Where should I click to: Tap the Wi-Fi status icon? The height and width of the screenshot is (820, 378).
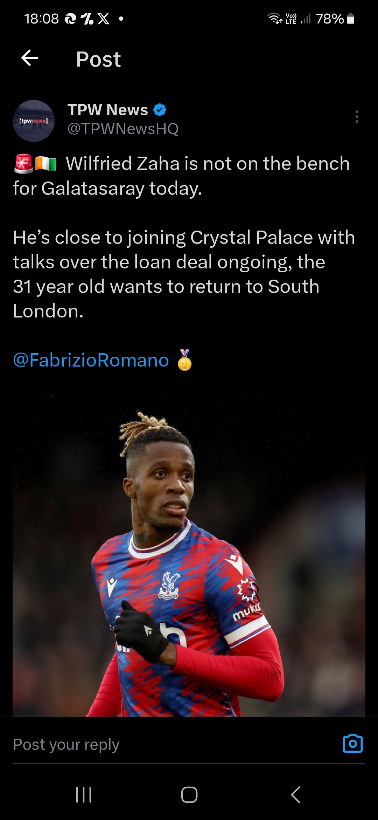[275, 18]
